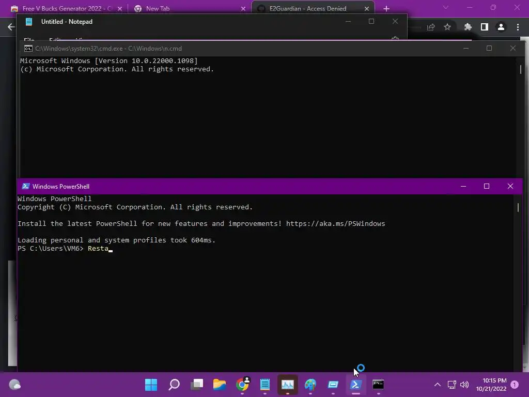Switch to Notepad in taskbar
The height and width of the screenshot is (397, 529).
[x=265, y=385]
